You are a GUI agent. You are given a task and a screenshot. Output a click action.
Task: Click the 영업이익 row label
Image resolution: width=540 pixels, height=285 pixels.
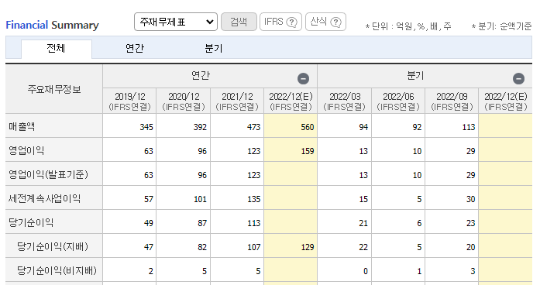[26, 150]
